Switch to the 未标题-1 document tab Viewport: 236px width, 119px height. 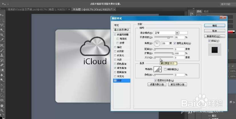click(x=94, y=9)
